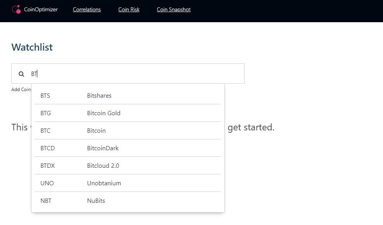This screenshot has width=383, height=225.
Task: Click the BTCD ticker symbol
Action: click(x=47, y=148)
